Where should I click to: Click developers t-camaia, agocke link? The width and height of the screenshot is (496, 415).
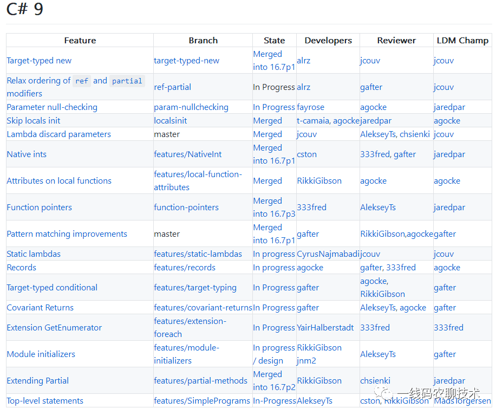[x=328, y=121]
